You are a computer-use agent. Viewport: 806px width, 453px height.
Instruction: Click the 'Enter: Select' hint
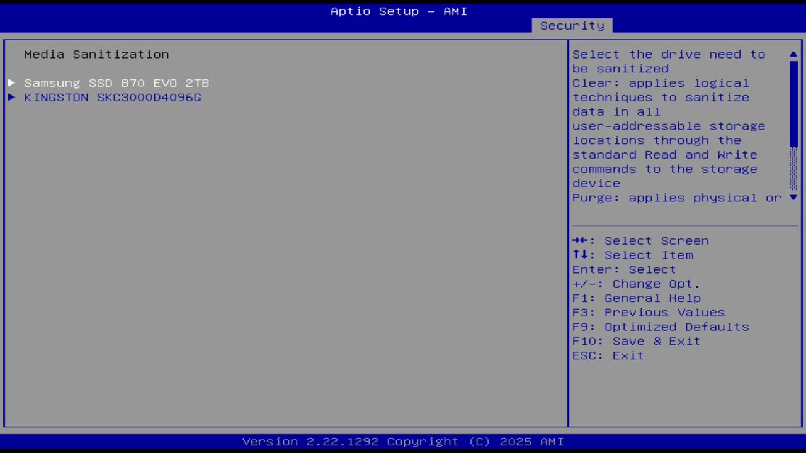624,270
